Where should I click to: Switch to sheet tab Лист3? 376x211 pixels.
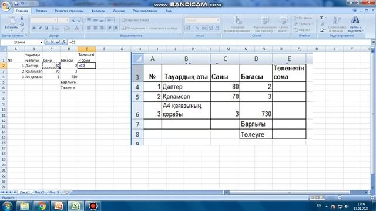click(x=54, y=192)
